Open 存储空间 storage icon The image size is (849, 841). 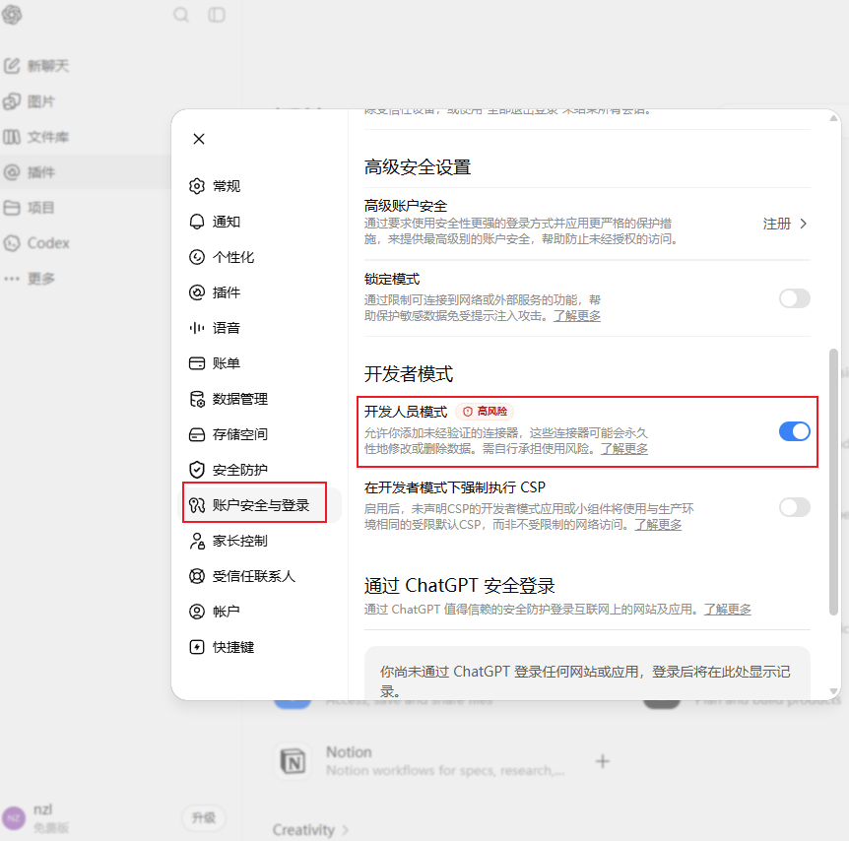tap(197, 434)
